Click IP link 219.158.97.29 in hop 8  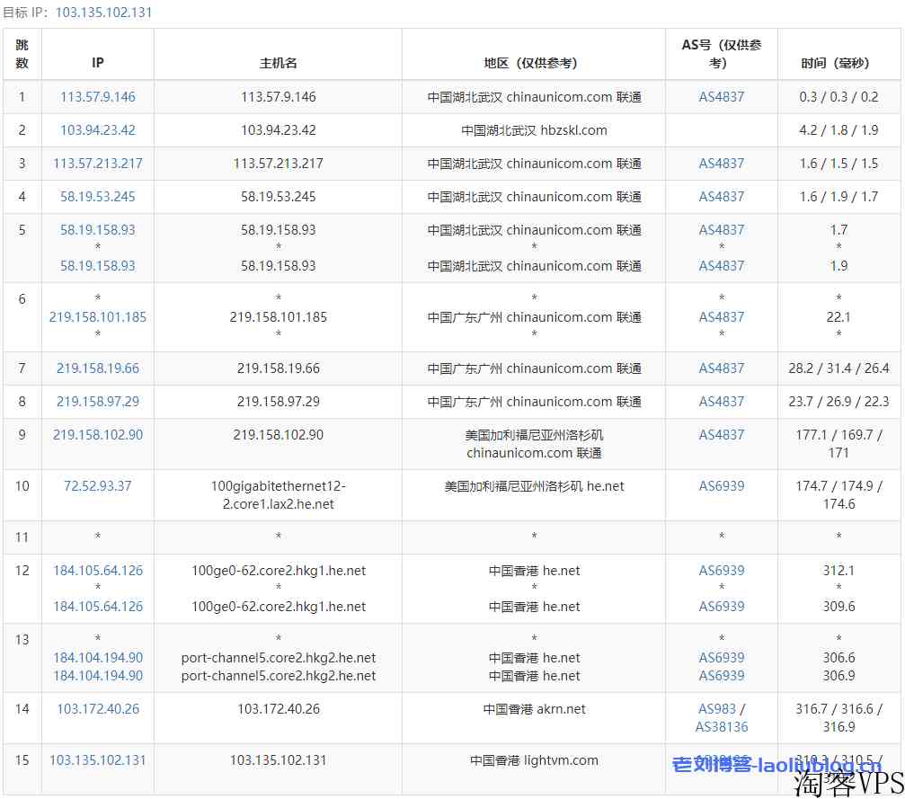[98, 402]
